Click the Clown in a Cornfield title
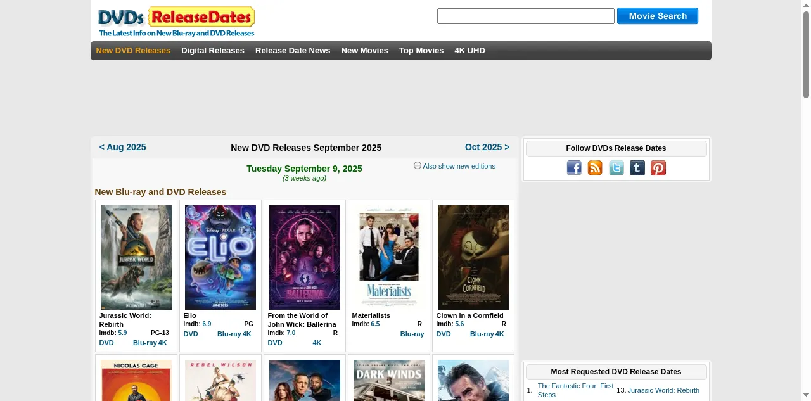Viewport: 811px width, 401px height. click(x=470, y=315)
